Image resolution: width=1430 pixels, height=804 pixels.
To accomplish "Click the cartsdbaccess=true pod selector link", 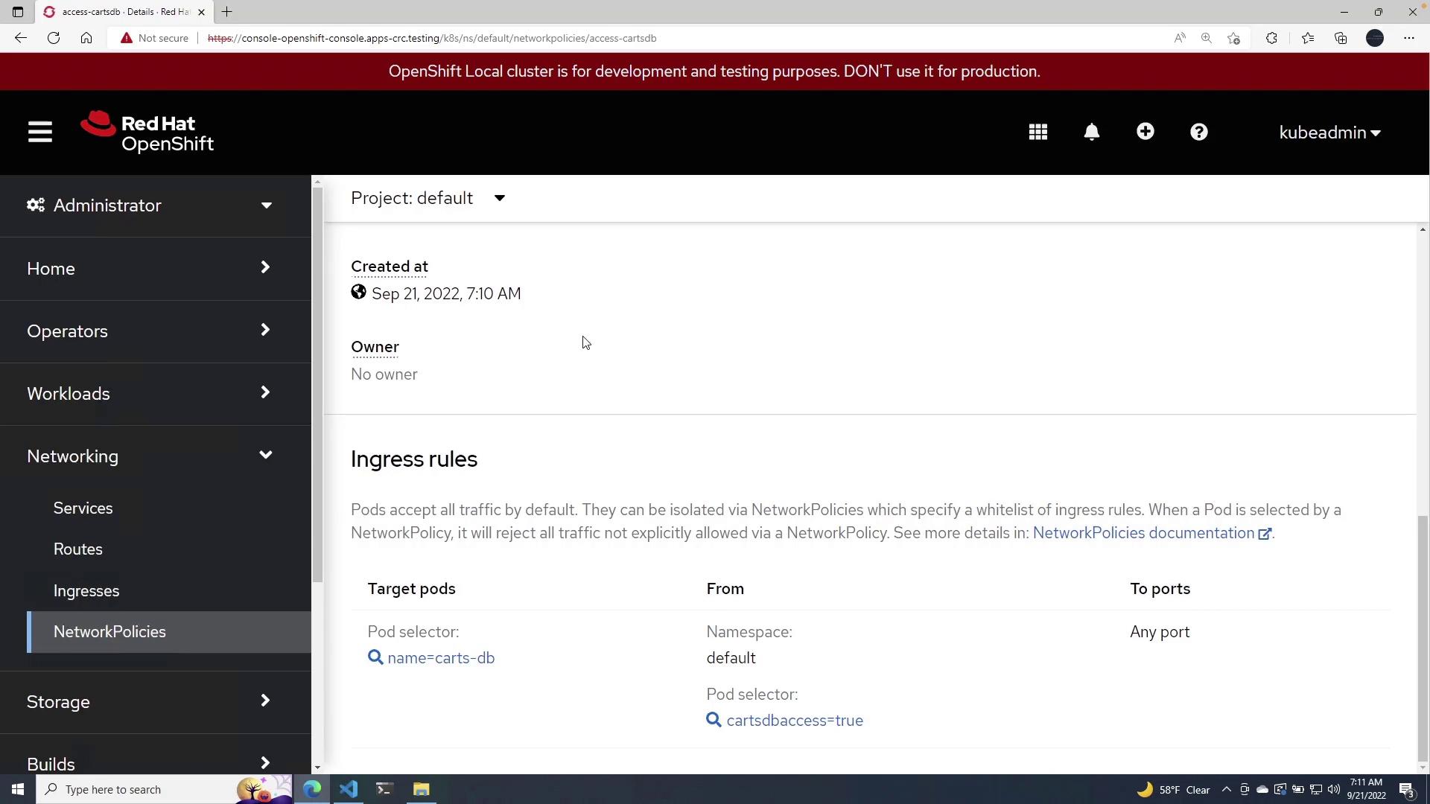I will coord(794,721).
